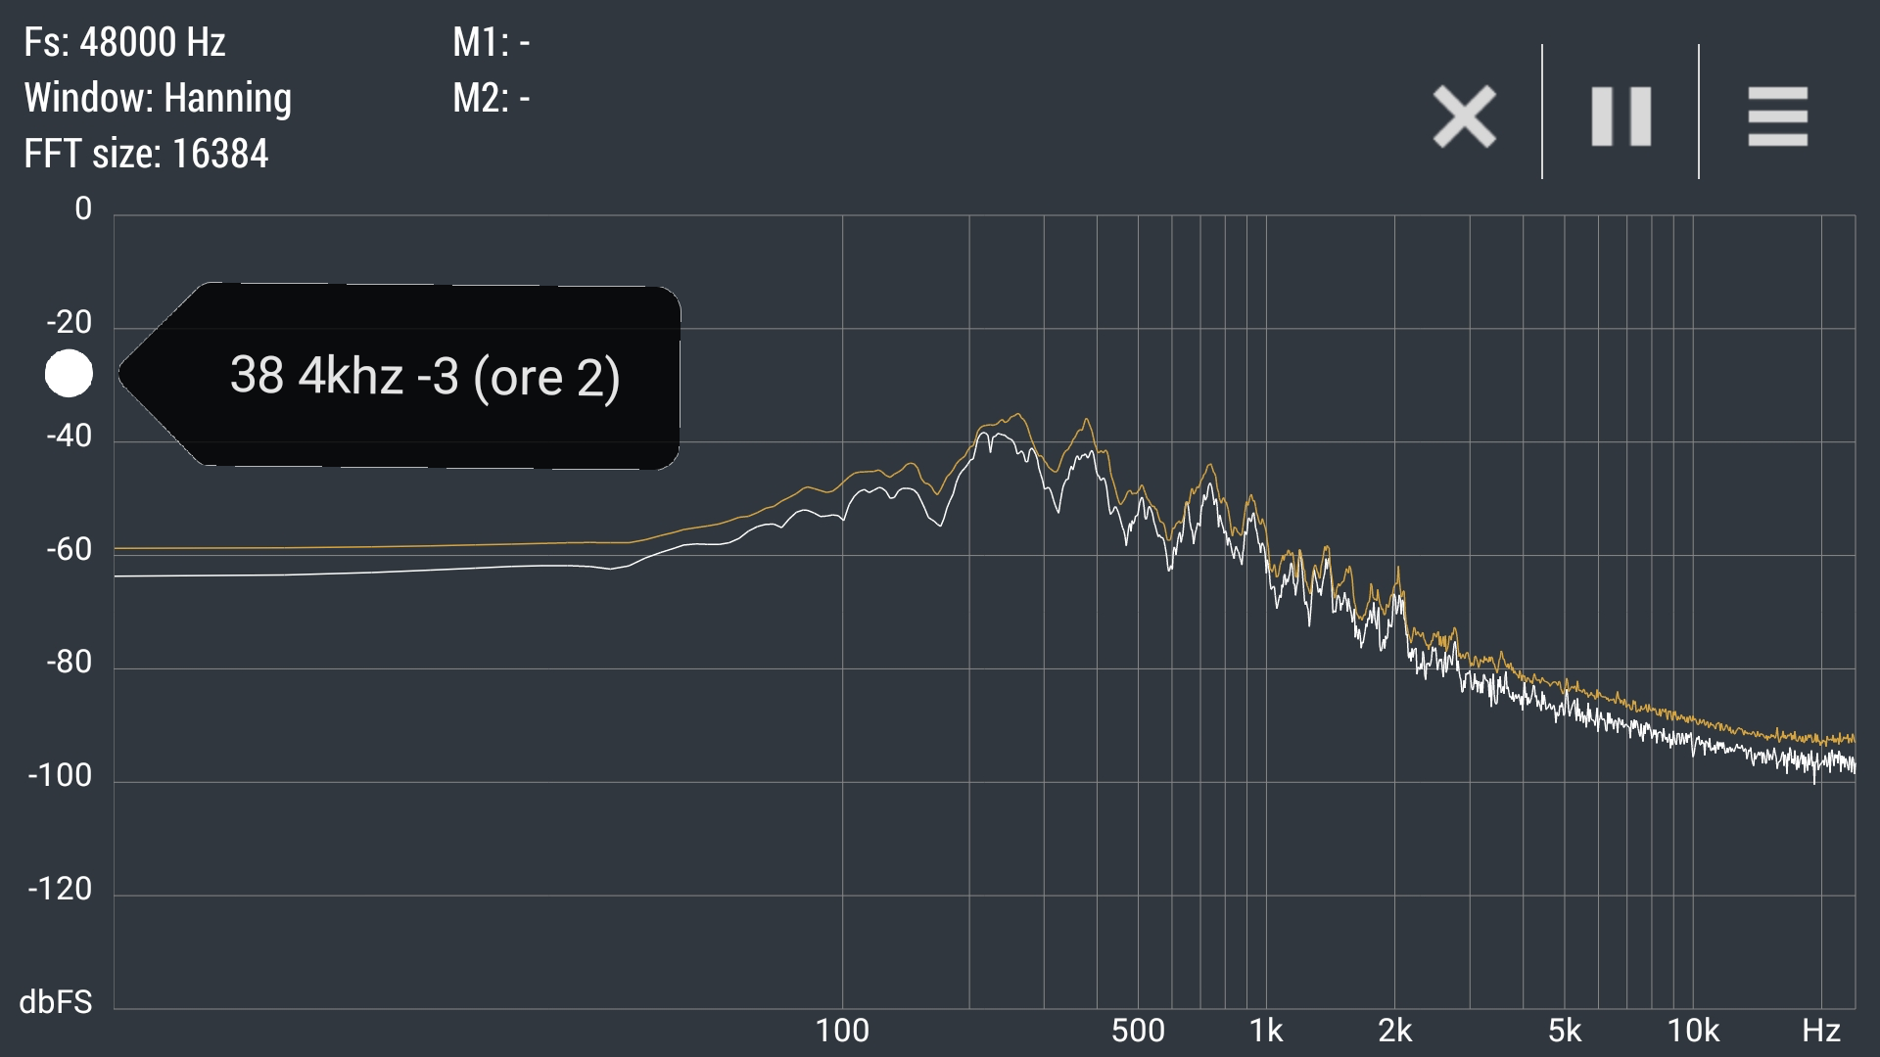Click the 500 frequency axis label
1880x1057 pixels.
(1138, 1031)
